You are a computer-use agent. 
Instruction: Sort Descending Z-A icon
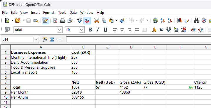coord(170,21)
